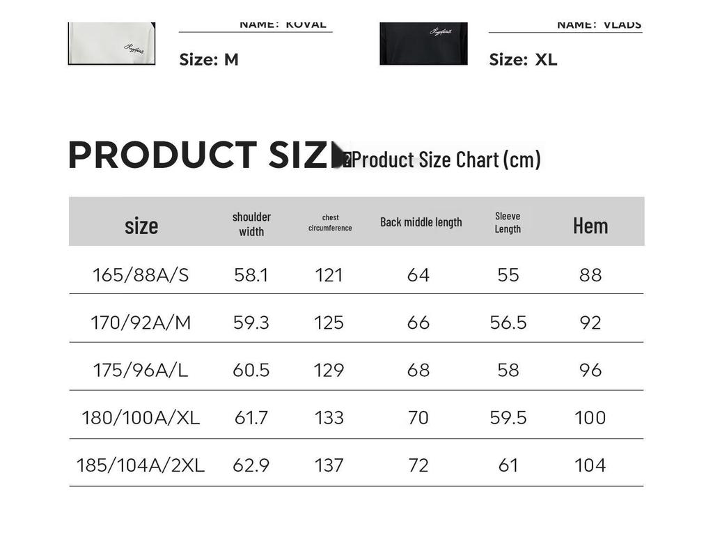This screenshot has height=535, width=713.
Task: Click the 62.9 shoulder width value
Action: coord(251,465)
